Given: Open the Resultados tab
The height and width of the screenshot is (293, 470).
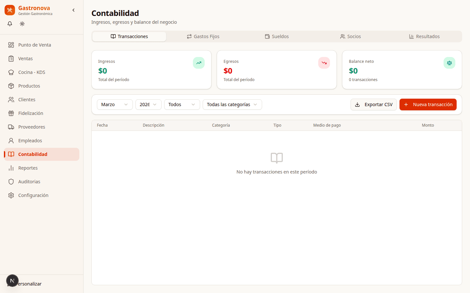Looking at the screenshot, I should click(424, 36).
